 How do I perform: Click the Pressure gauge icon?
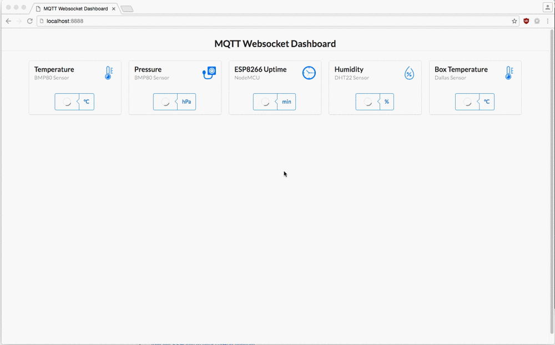[208, 73]
